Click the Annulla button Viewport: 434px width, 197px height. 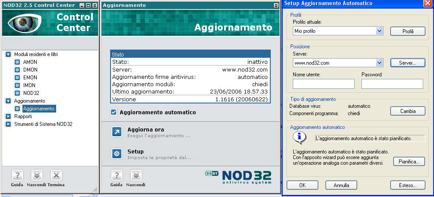pos(341,185)
